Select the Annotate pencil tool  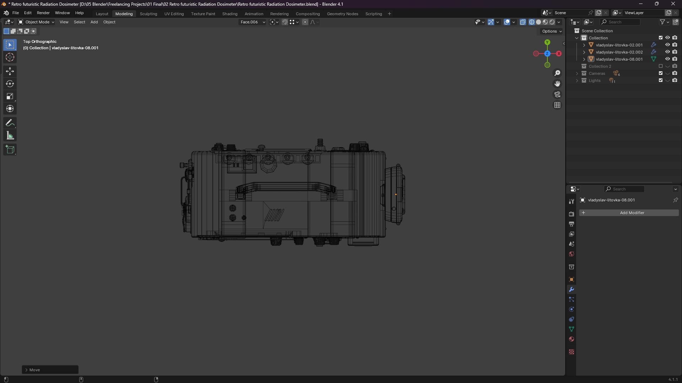click(x=10, y=123)
